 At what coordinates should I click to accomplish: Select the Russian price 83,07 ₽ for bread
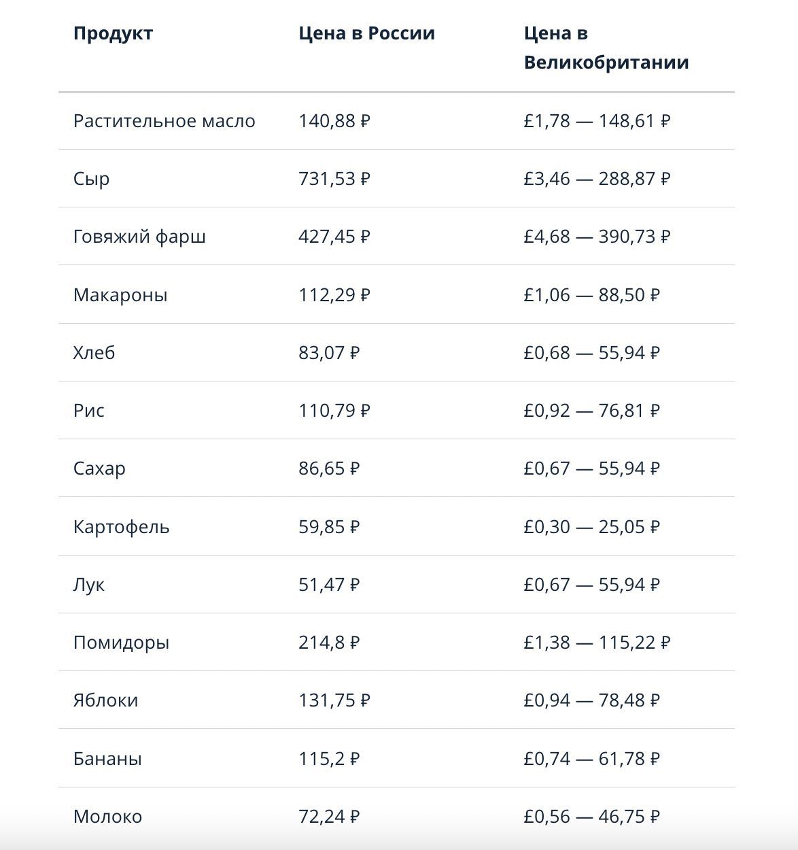pos(328,353)
